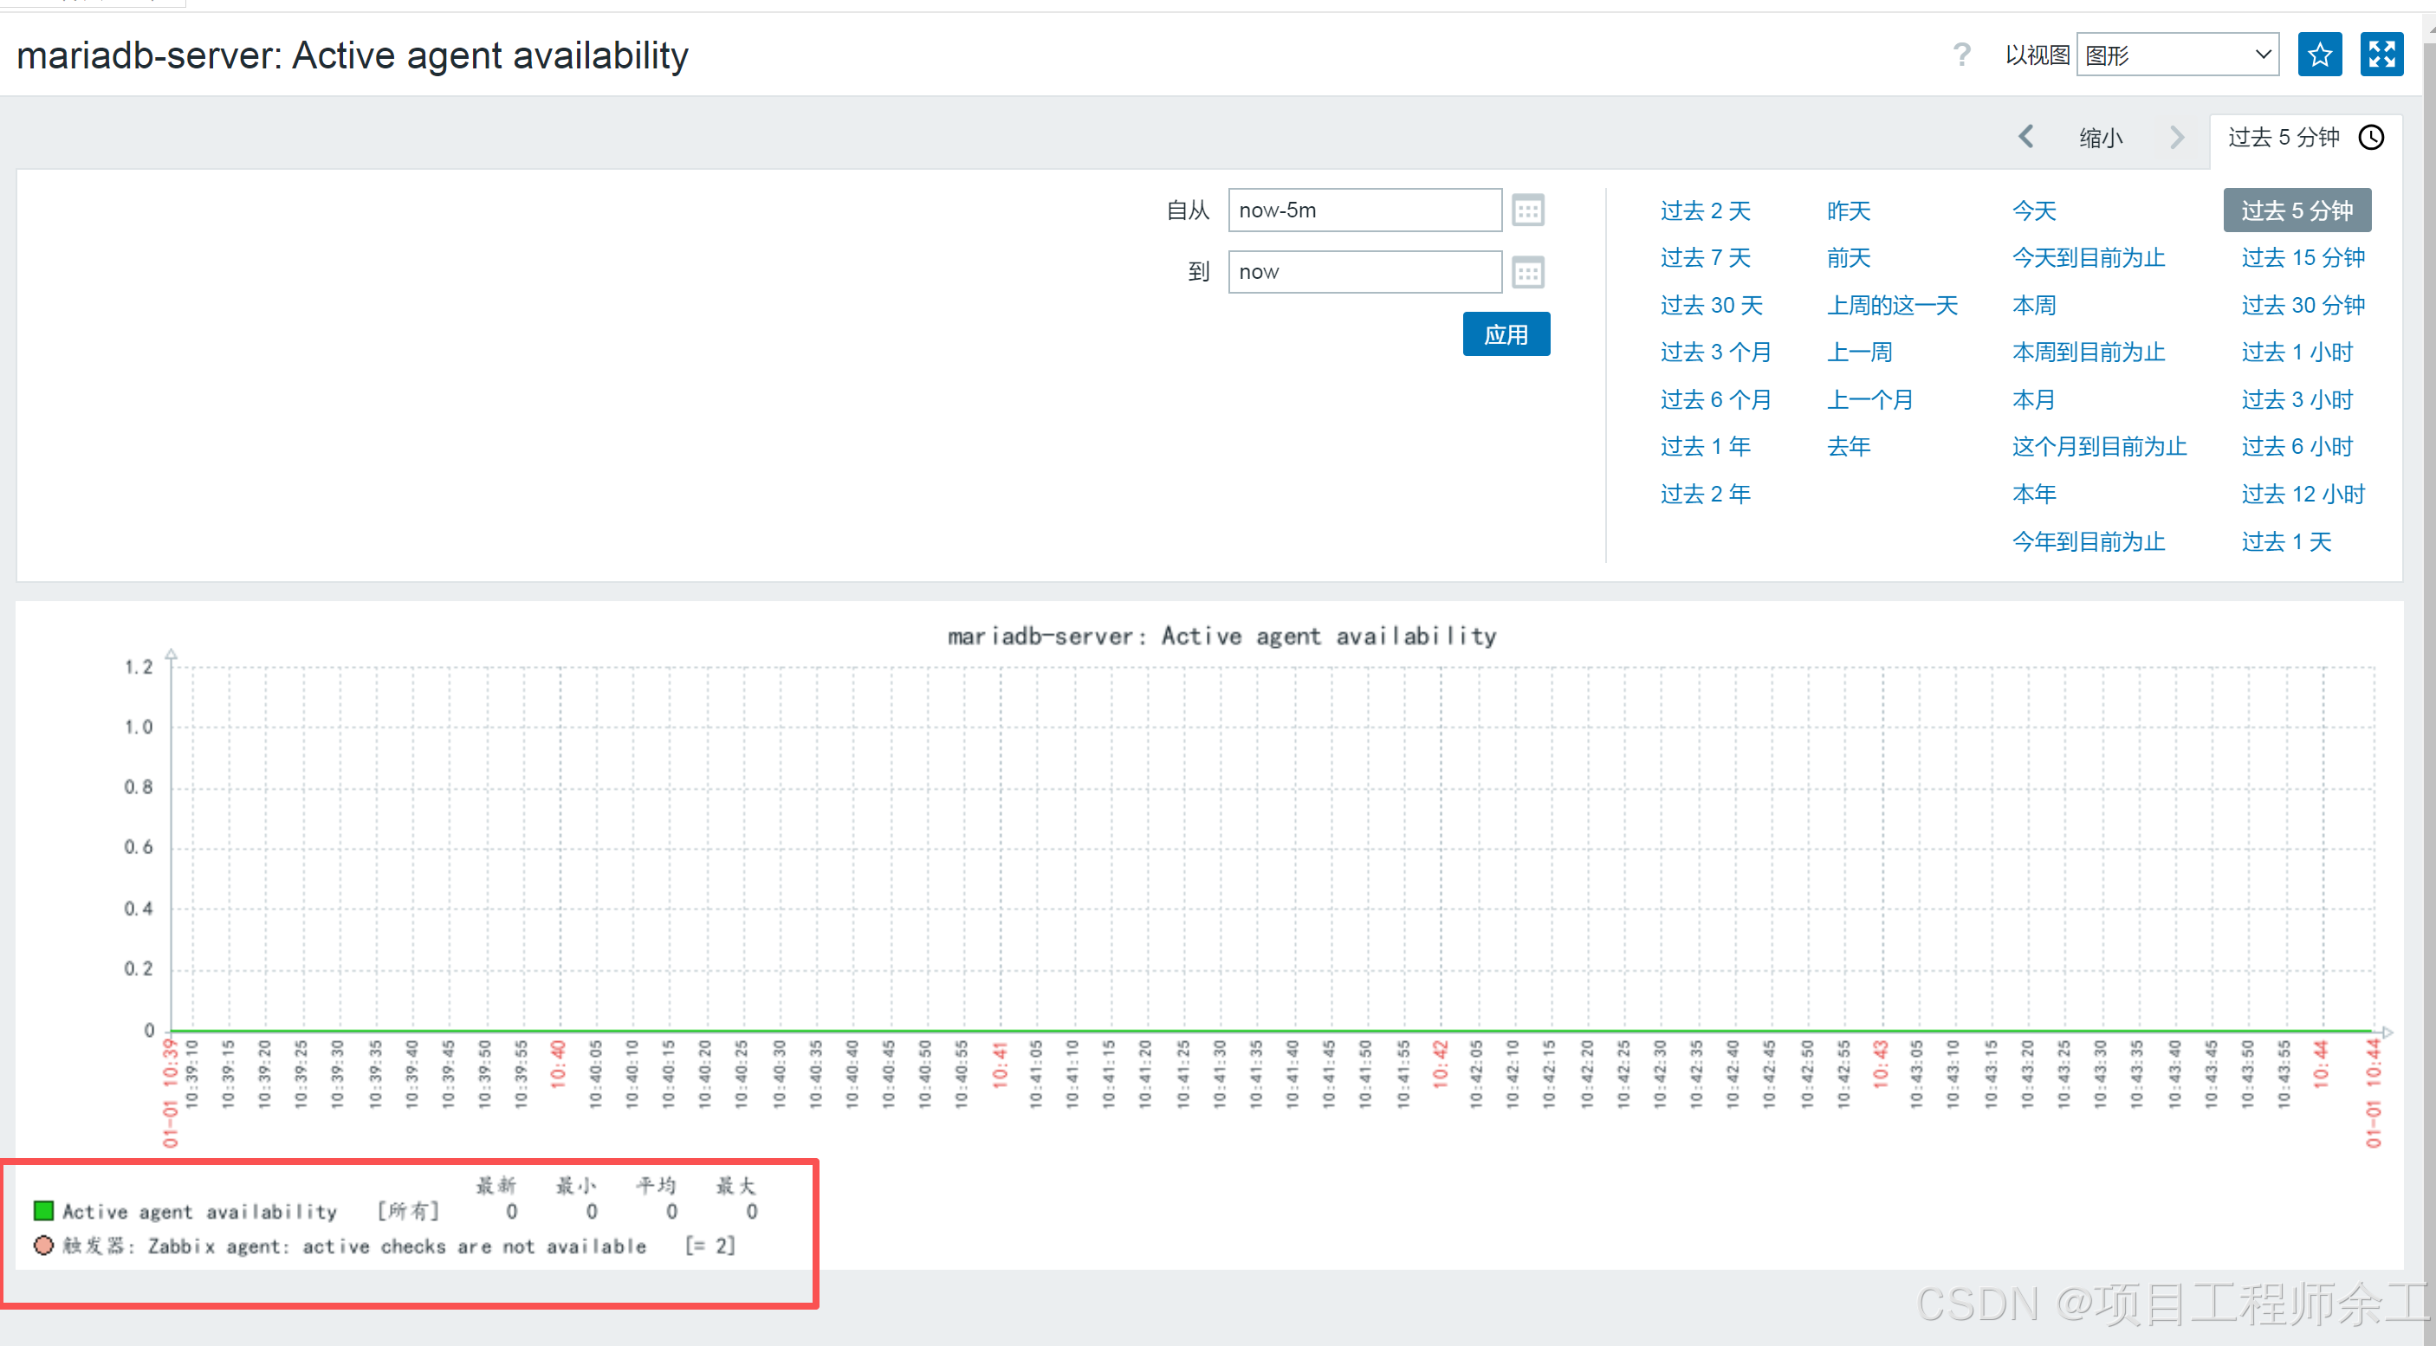Click the clock icon on time tab
Image resolution: width=2436 pixels, height=1346 pixels.
pyautogui.click(x=2371, y=138)
